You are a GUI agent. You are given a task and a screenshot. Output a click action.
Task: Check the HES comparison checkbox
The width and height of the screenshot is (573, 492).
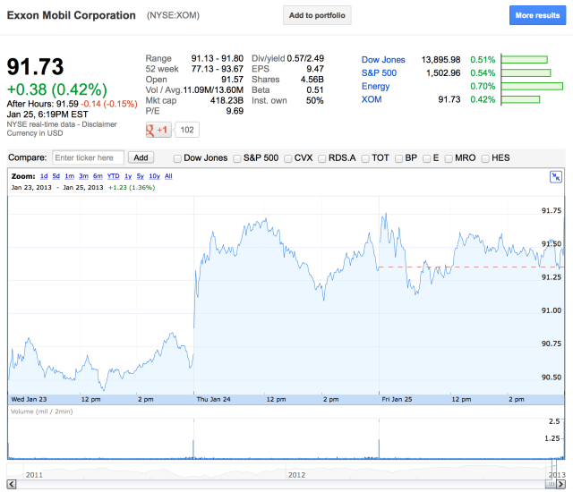click(485, 158)
